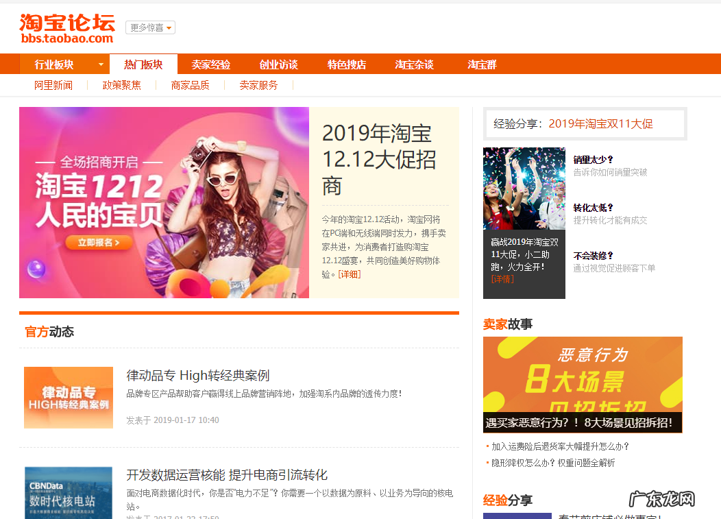Select the 热门板块 tab
This screenshot has height=519, width=721.
[x=142, y=63]
